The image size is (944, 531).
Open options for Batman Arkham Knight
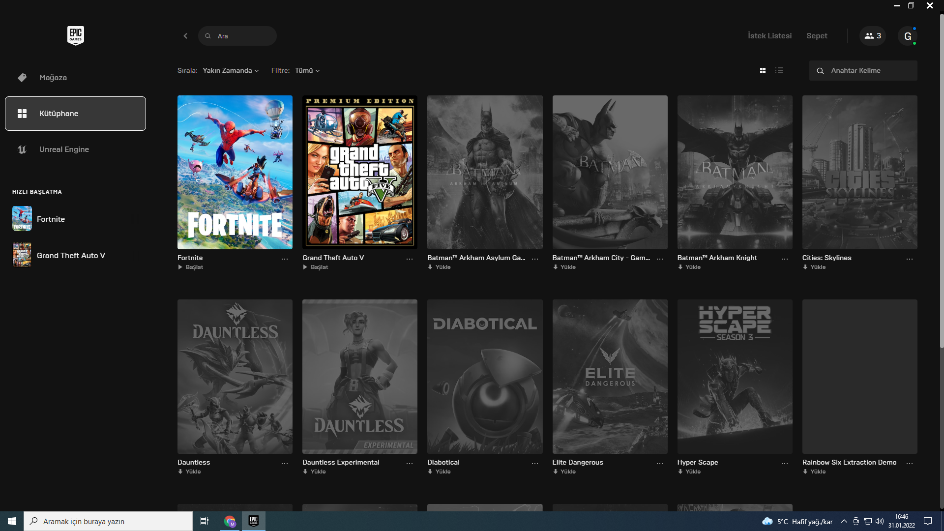(785, 259)
